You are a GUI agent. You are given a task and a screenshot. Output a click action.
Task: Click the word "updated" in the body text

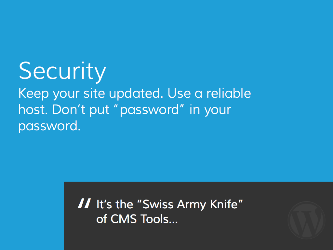point(135,94)
